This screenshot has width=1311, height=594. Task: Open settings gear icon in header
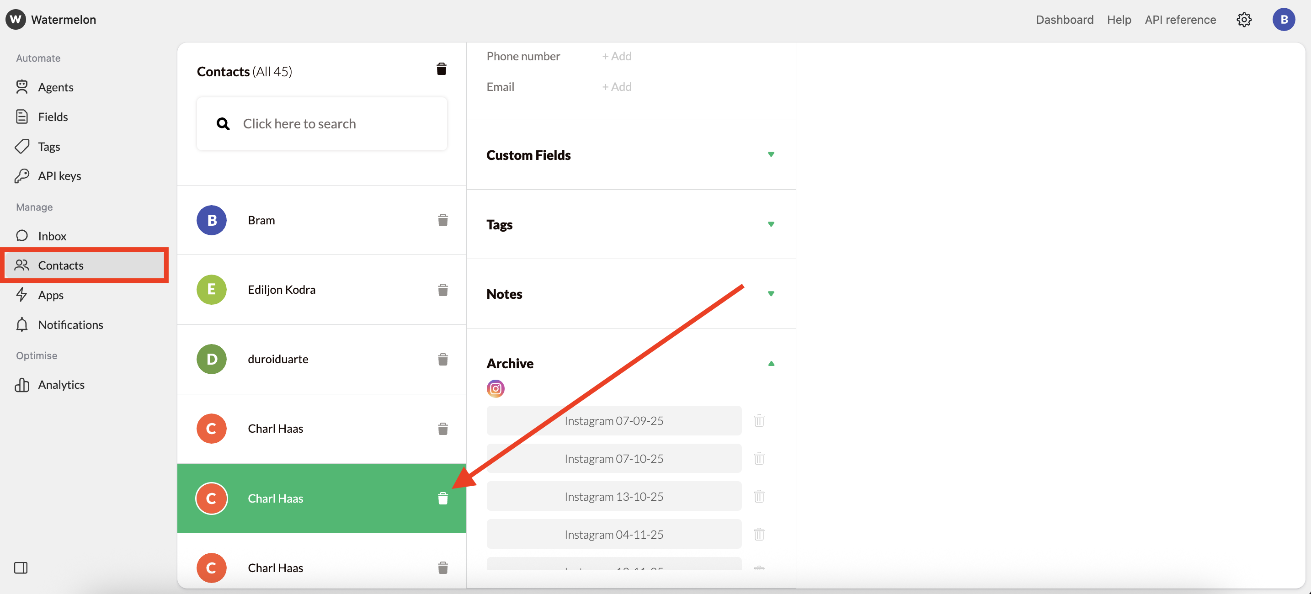coord(1244,19)
